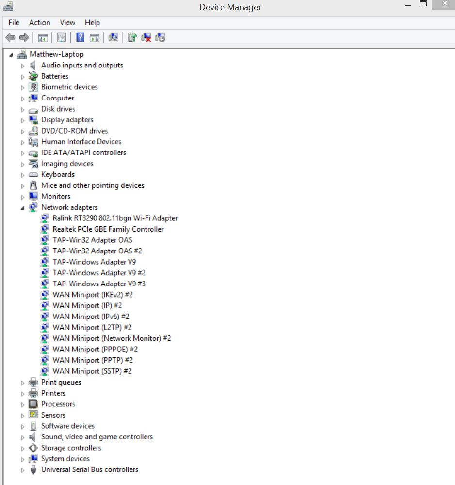Open Help using the question mark toolbar icon
Image resolution: width=455 pixels, height=485 pixels.
(80, 37)
